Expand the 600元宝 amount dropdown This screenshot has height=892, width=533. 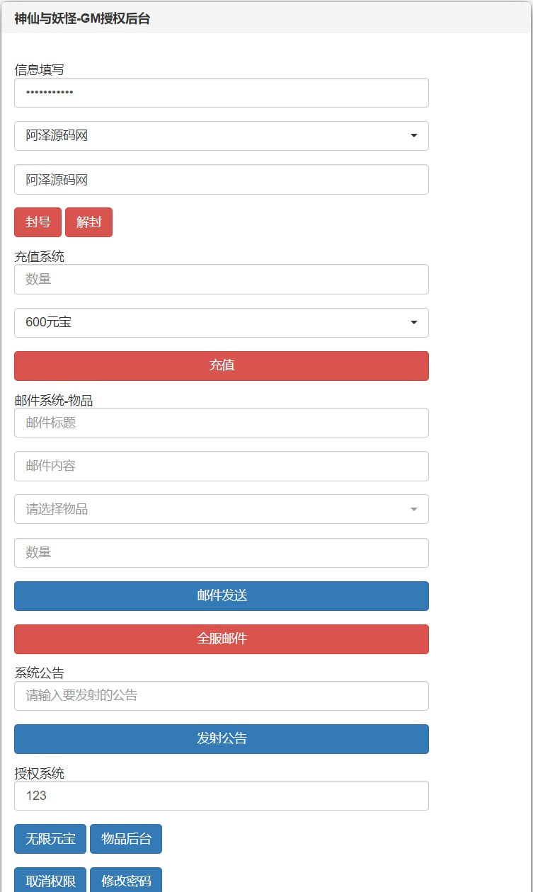coord(221,323)
